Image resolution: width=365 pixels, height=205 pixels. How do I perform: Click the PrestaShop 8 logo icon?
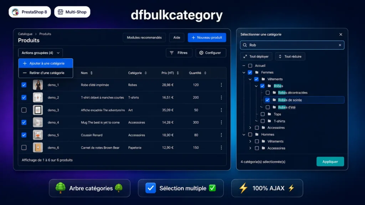pyautogui.click(x=16, y=12)
